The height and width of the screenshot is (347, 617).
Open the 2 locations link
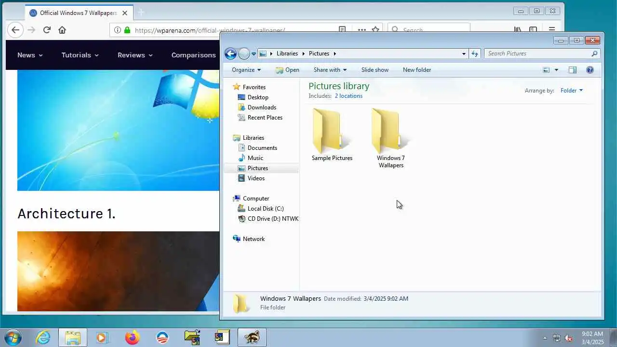[349, 96]
